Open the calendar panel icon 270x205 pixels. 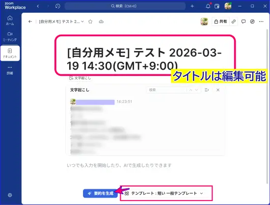point(217,6)
